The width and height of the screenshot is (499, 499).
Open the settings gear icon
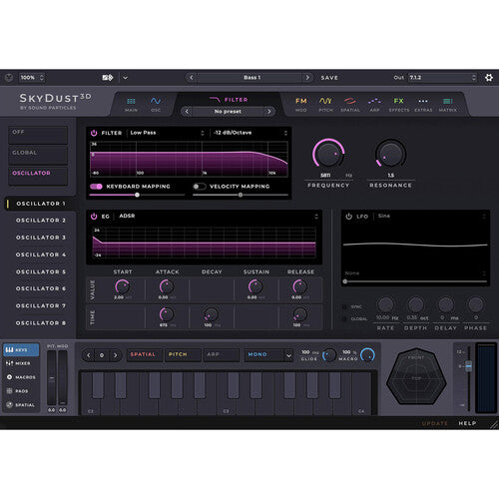click(x=489, y=78)
